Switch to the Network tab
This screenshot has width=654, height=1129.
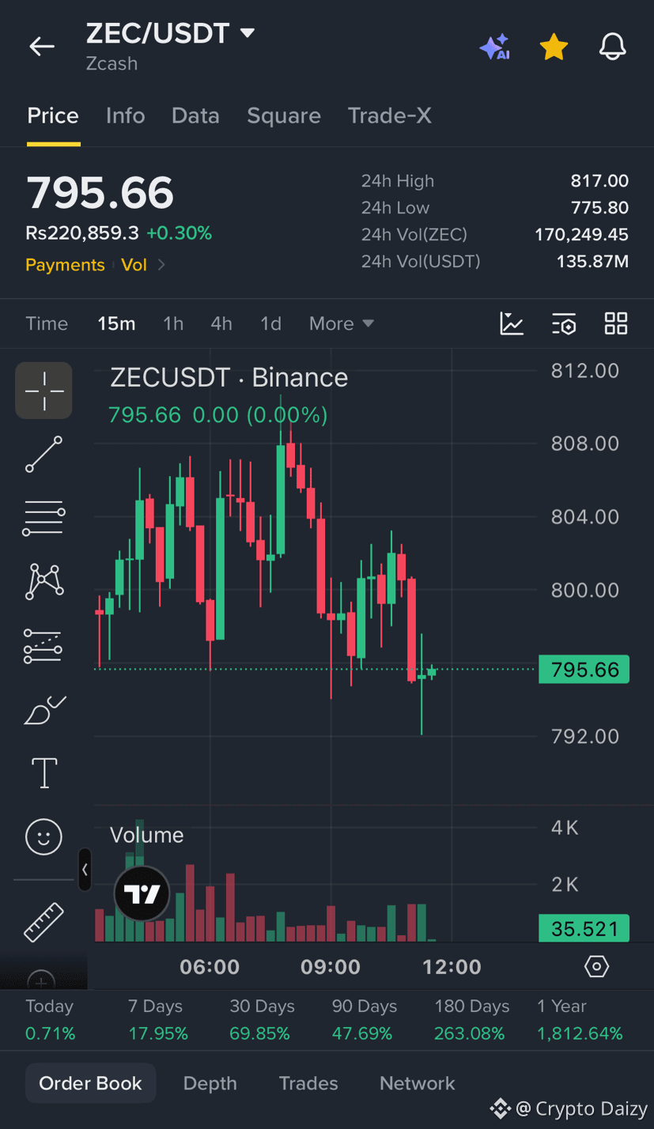pos(418,1083)
